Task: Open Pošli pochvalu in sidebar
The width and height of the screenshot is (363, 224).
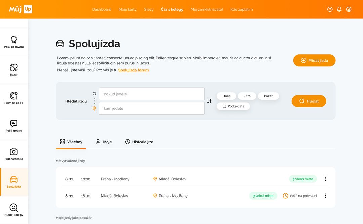Action: (x=14, y=42)
